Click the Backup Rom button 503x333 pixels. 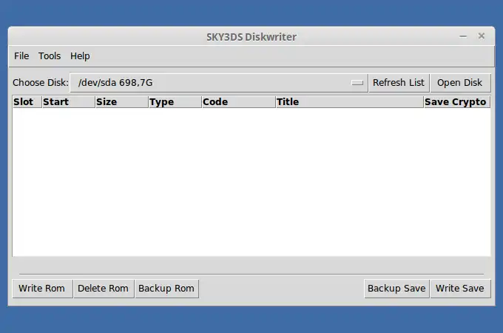pos(167,289)
